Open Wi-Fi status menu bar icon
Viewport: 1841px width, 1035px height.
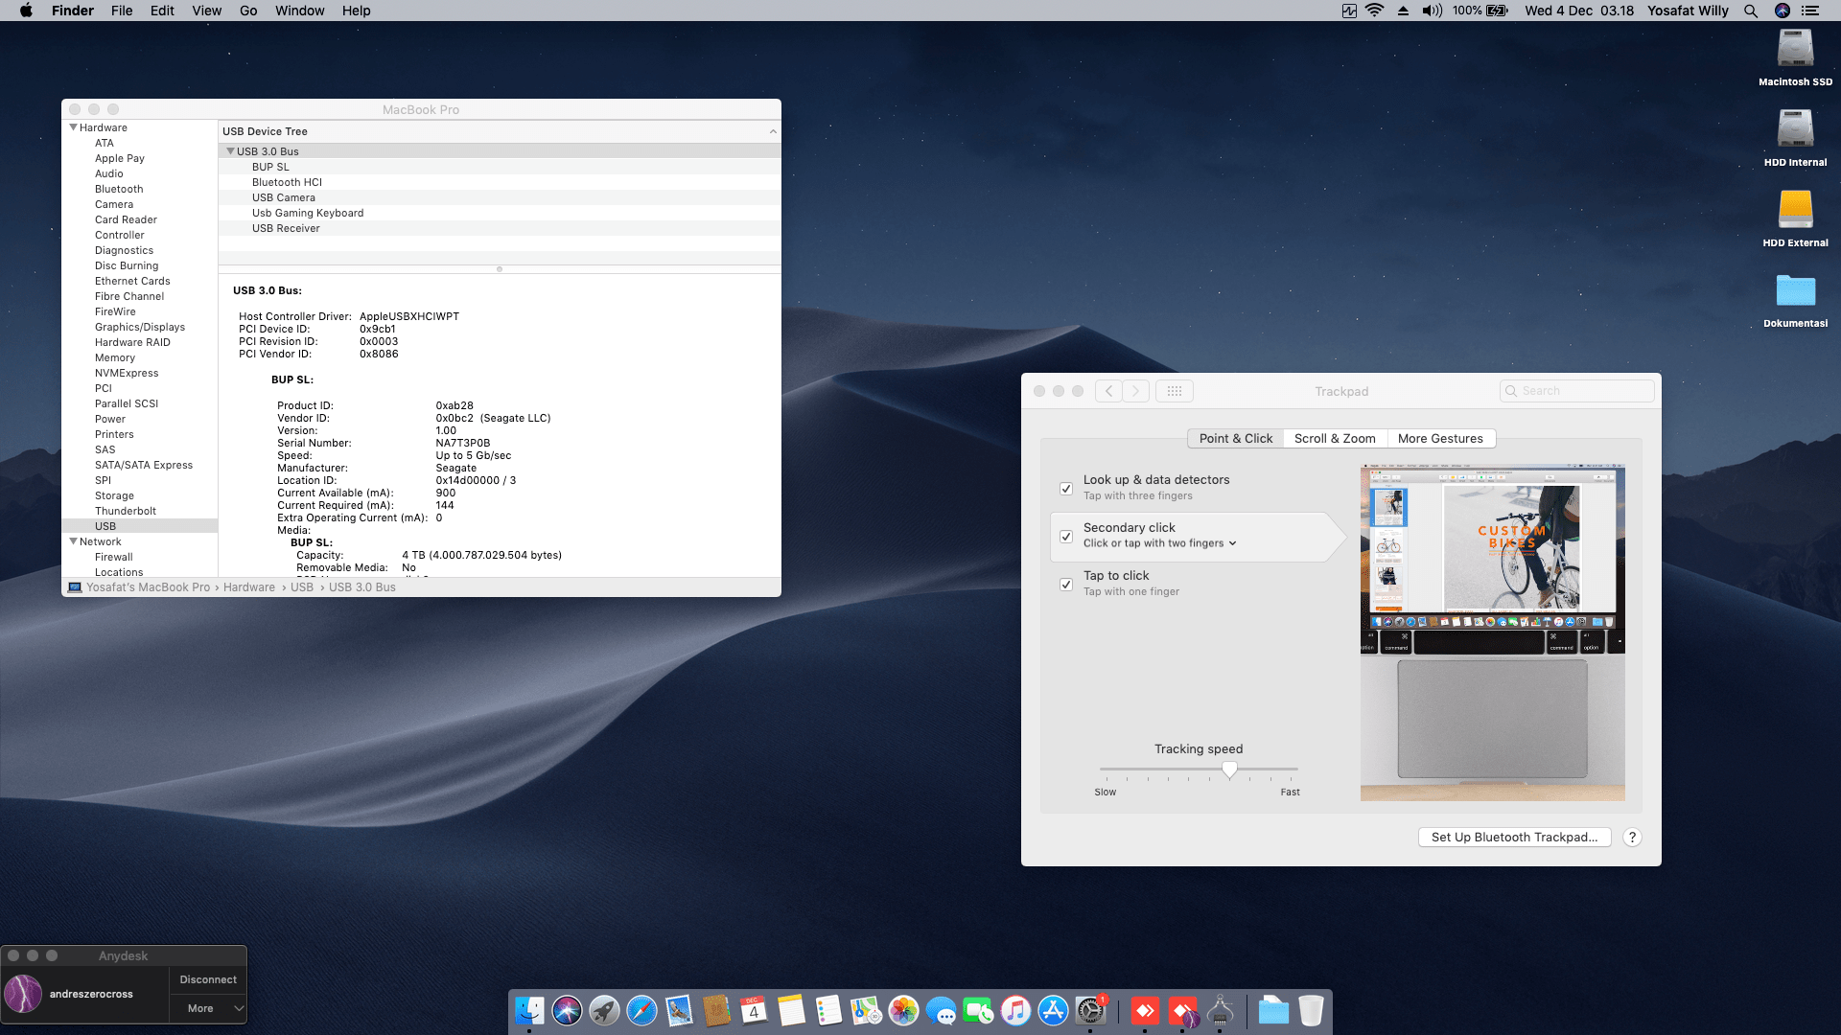1375,11
